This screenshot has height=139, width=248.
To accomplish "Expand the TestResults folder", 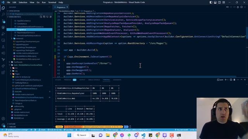I will coord(18,62).
